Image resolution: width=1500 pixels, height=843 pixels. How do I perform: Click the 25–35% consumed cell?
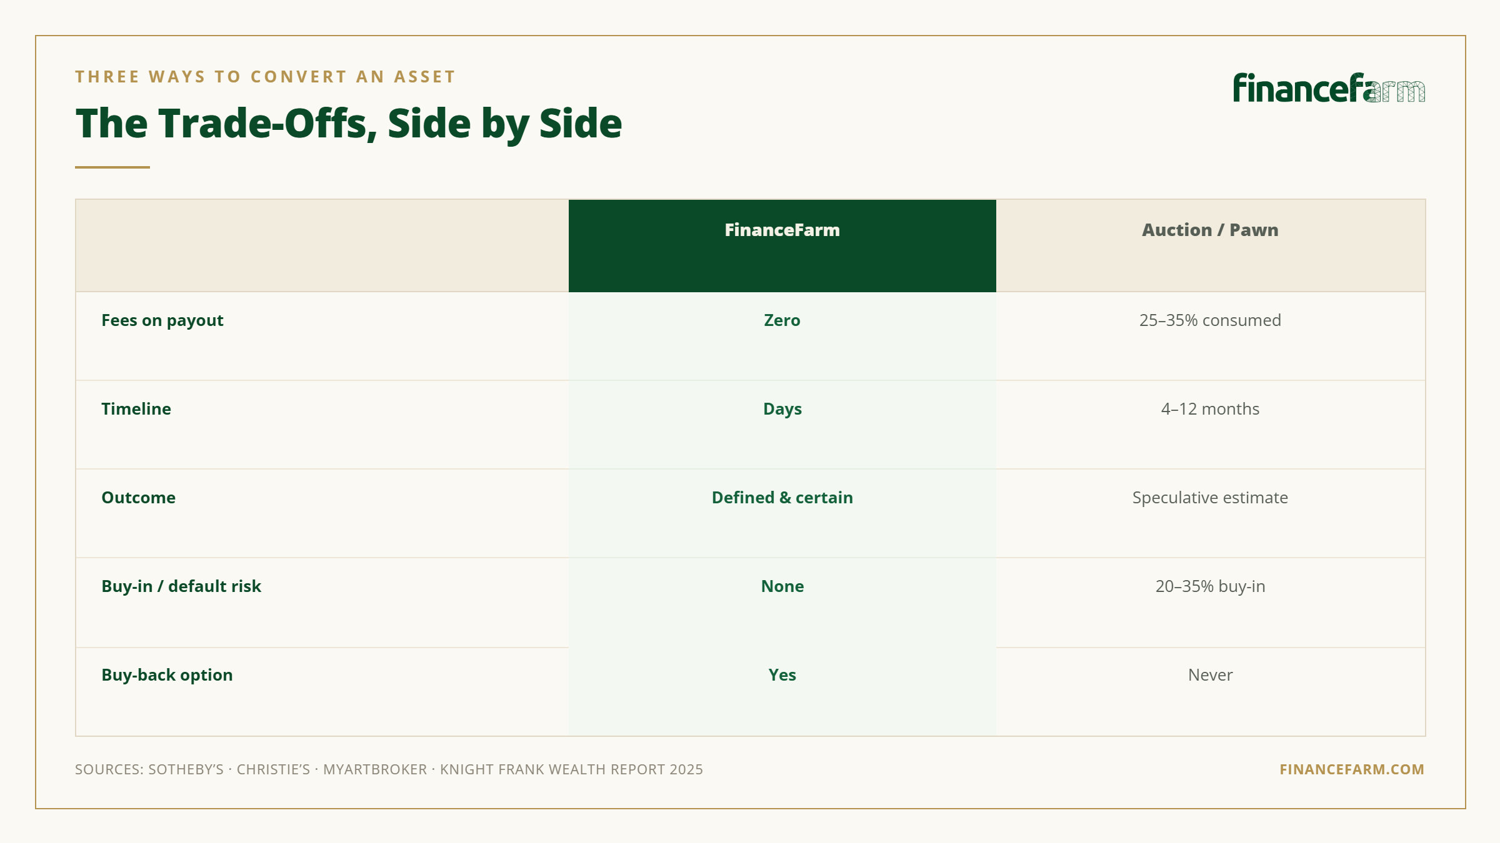tap(1211, 336)
